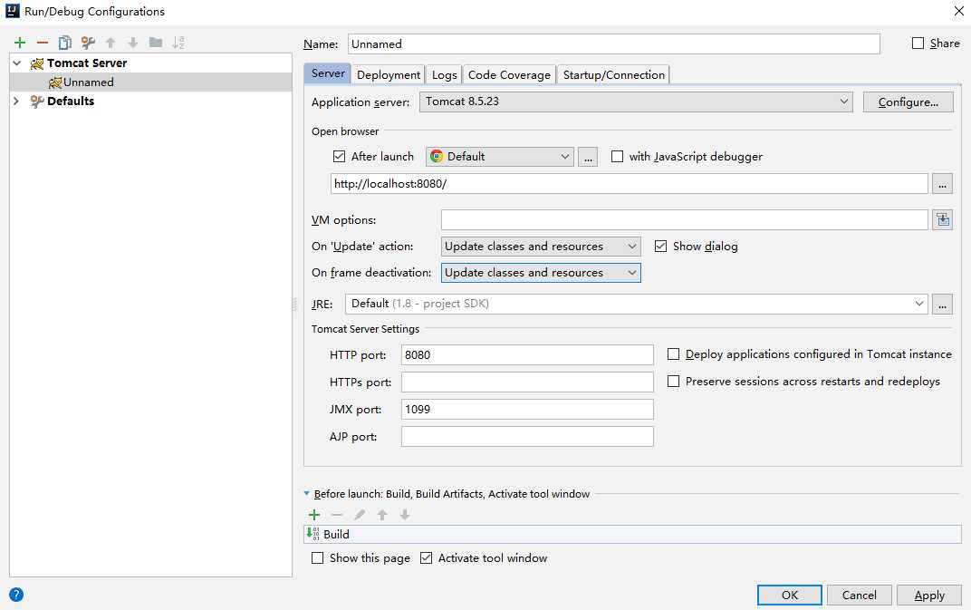Click the Apply button
The image size is (971, 610).
tap(929, 595)
